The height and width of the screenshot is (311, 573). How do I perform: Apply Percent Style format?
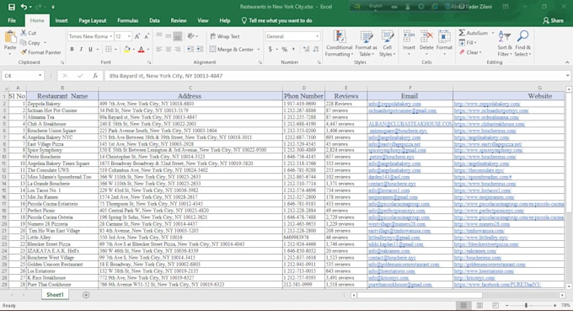pos(284,49)
